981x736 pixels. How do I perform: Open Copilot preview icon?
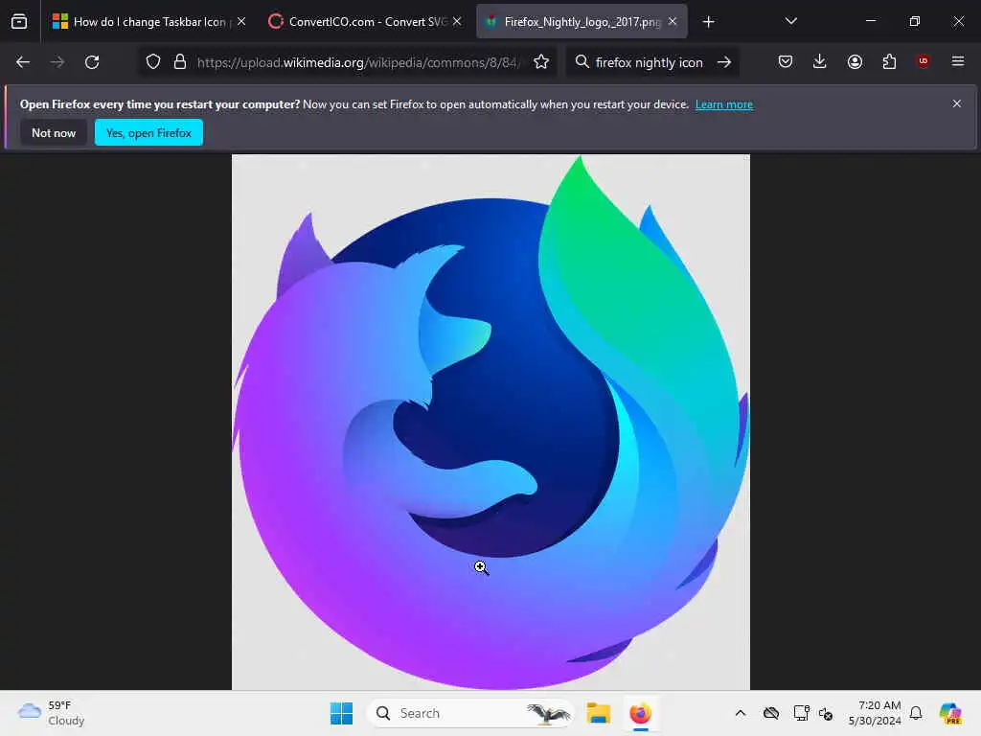pos(949,713)
